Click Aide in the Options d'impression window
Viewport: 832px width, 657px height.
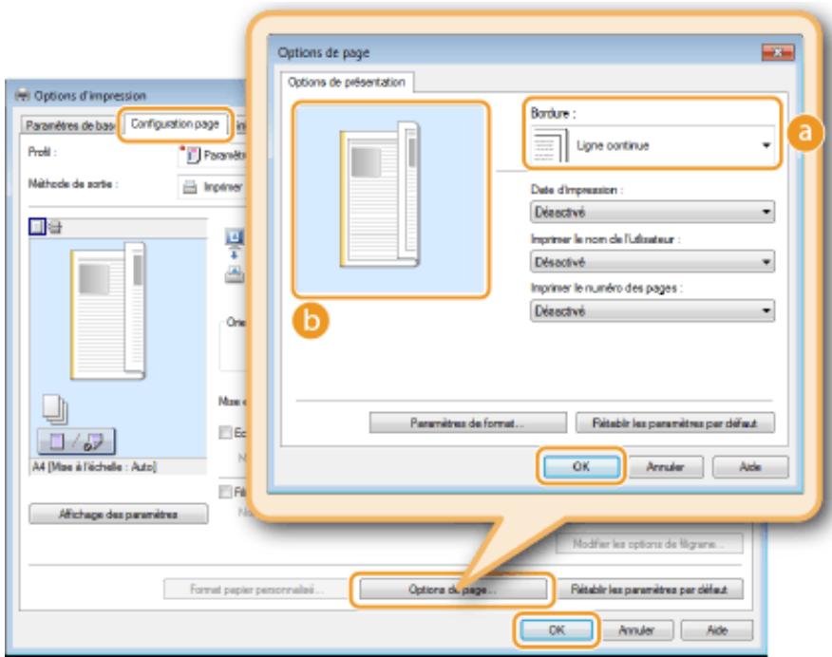tap(717, 630)
